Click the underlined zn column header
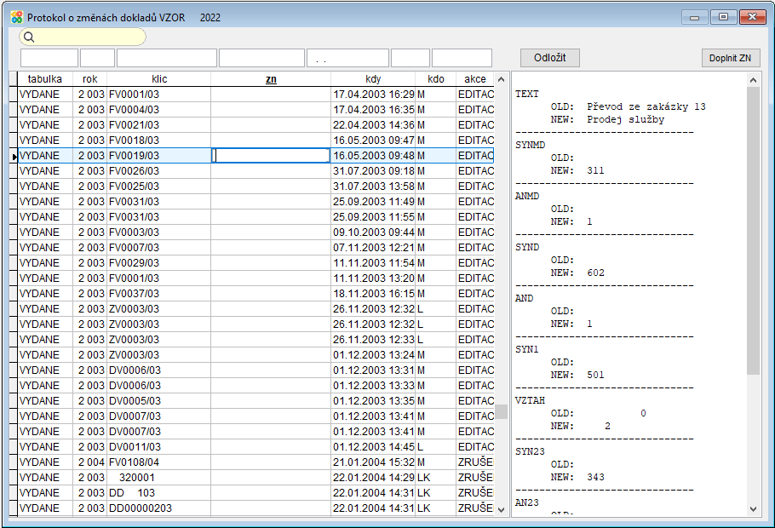Viewport: 775px width, 528px height. 271,79
